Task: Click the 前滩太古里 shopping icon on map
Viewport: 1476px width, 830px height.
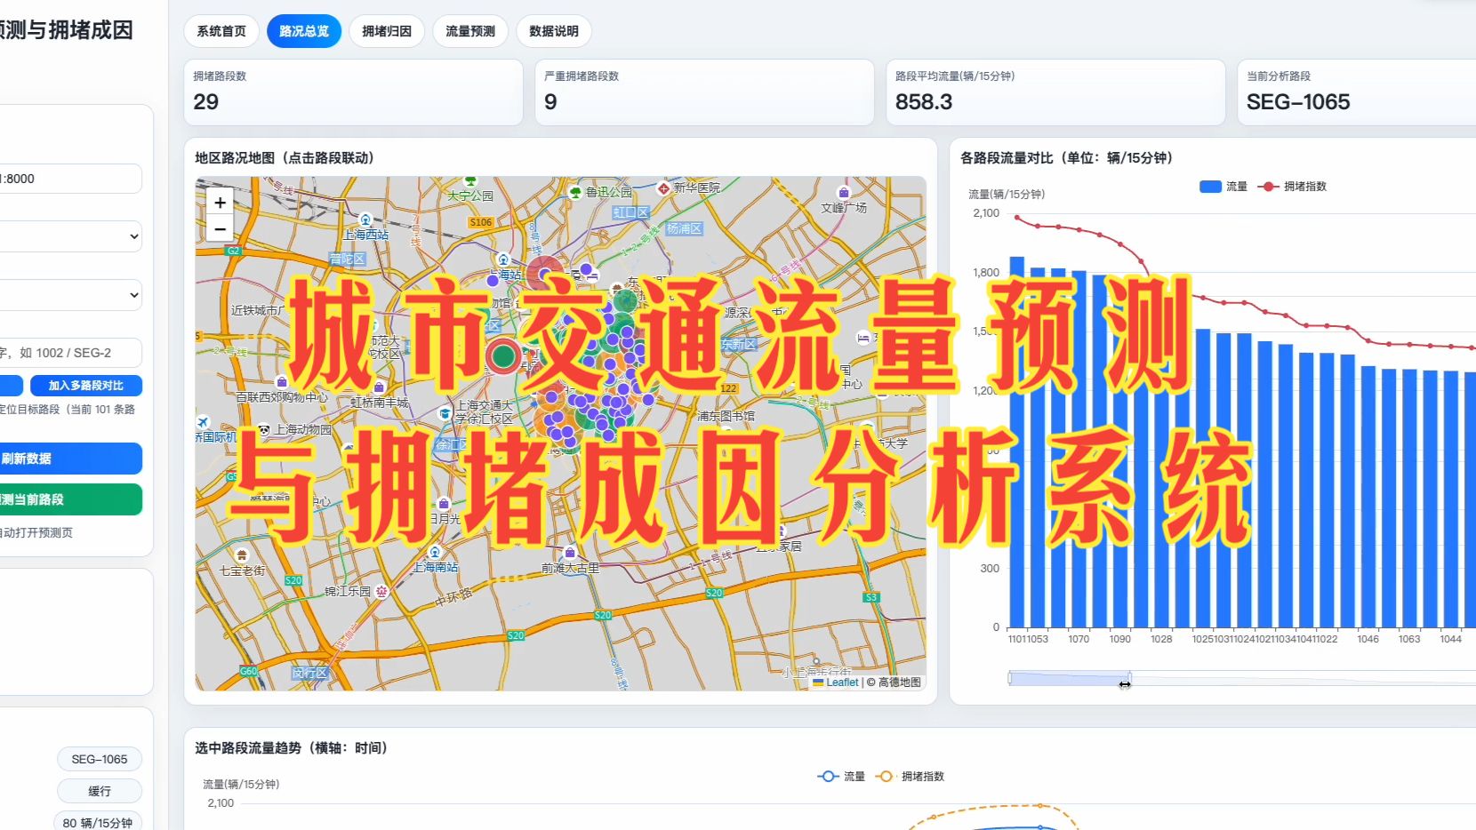Action: [x=570, y=553]
